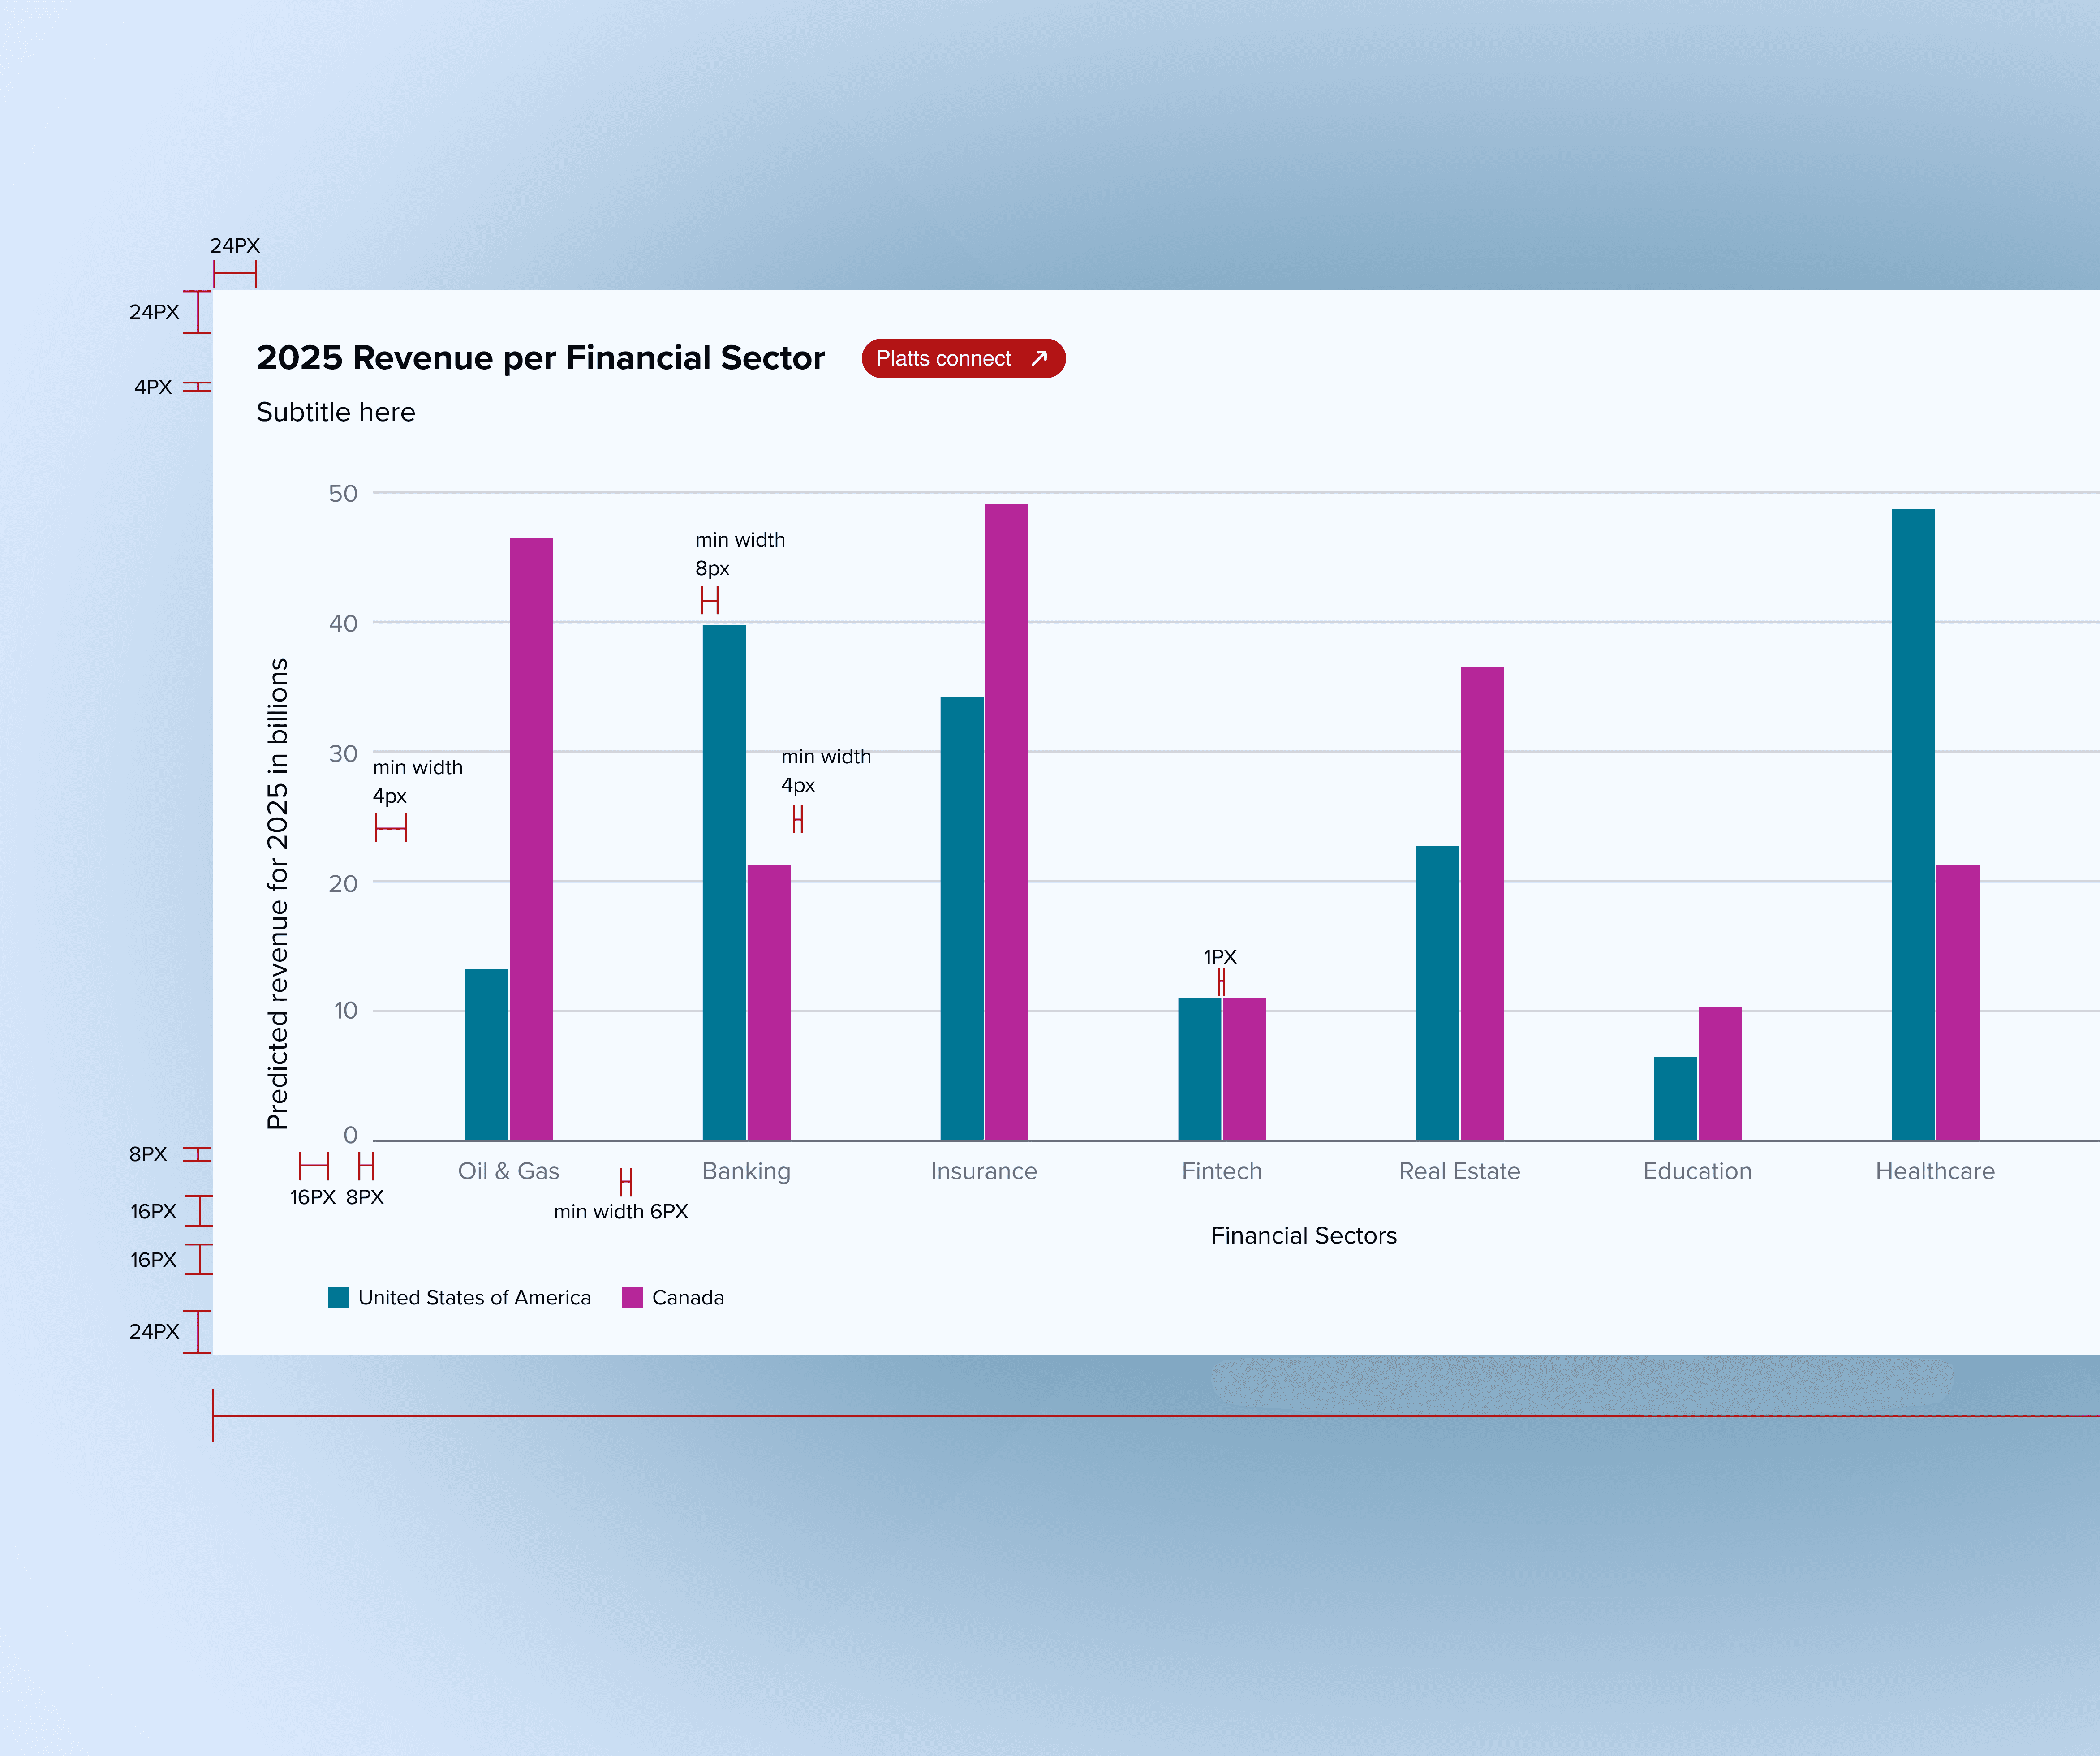Select the Banking teal bar

click(x=724, y=882)
